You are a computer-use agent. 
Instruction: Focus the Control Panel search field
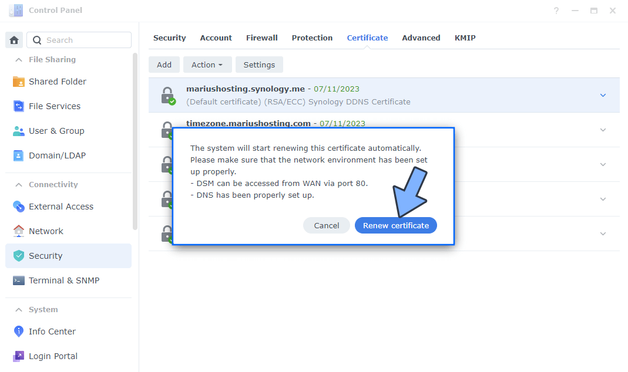coord(79,40)
